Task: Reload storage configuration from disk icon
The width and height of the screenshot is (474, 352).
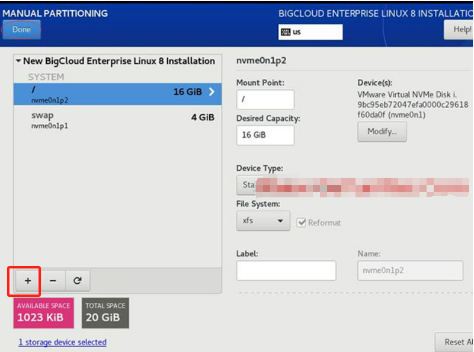Action: [x=78, y=281]
